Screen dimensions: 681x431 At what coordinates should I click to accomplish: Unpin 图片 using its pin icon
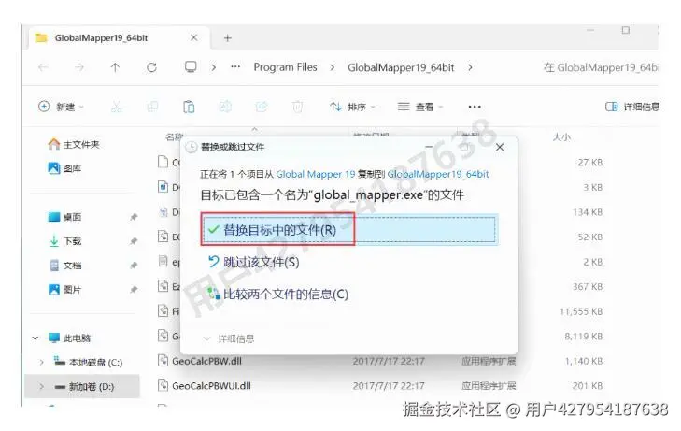[x=134, y=290]
